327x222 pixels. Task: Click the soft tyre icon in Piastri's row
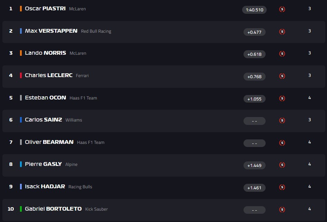[x=282, y=9]
